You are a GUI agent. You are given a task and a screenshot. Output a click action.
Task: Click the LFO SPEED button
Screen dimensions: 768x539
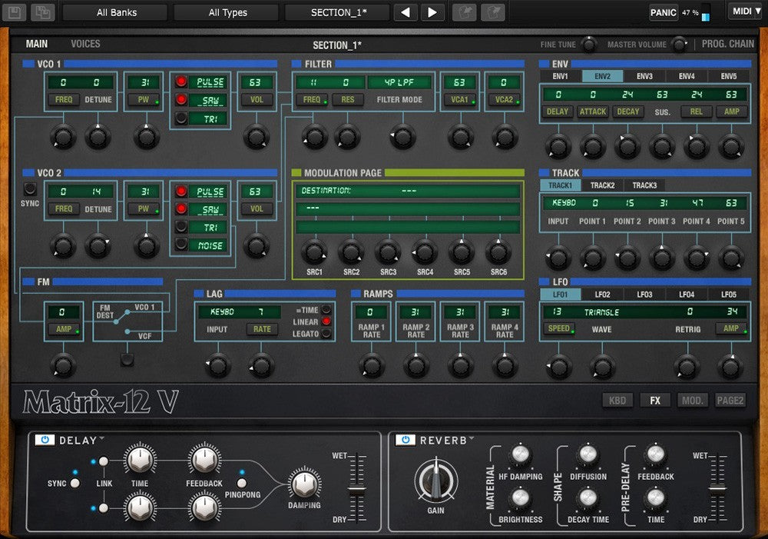coord(559,328)
